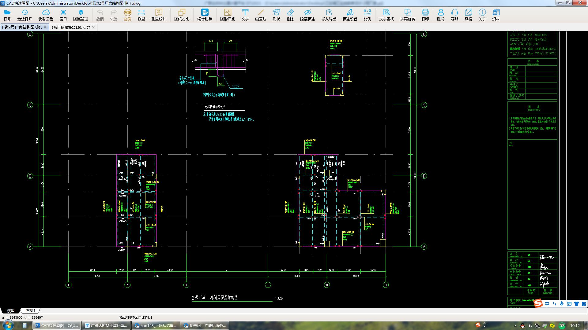Click the 1:120 scale label
The height and width of the screenshot is (330, 588).
279,299
